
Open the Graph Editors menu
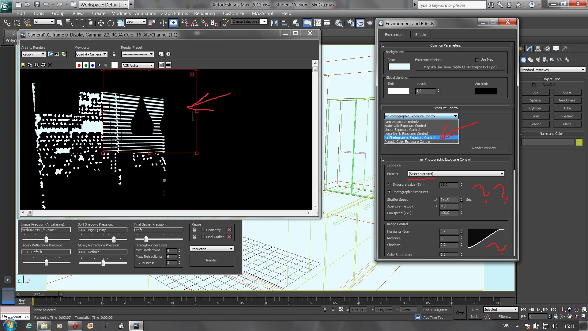tap(174, 13)
